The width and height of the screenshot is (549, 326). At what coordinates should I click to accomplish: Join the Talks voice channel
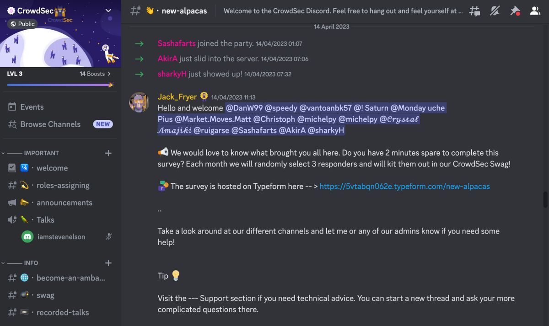pyautogui.click(x=45, y=220)
